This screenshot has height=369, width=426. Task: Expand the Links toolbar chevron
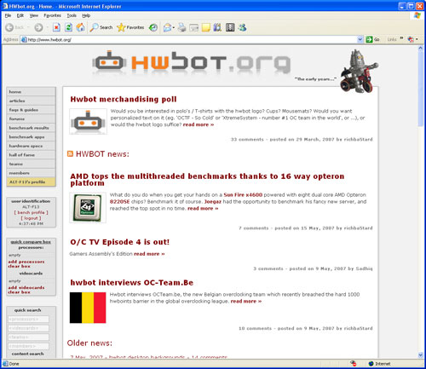click(401, 38)
